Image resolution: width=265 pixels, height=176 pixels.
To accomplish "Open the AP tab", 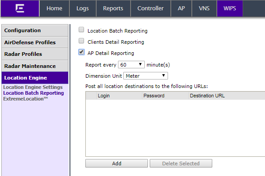I will [x=181, y=8].
